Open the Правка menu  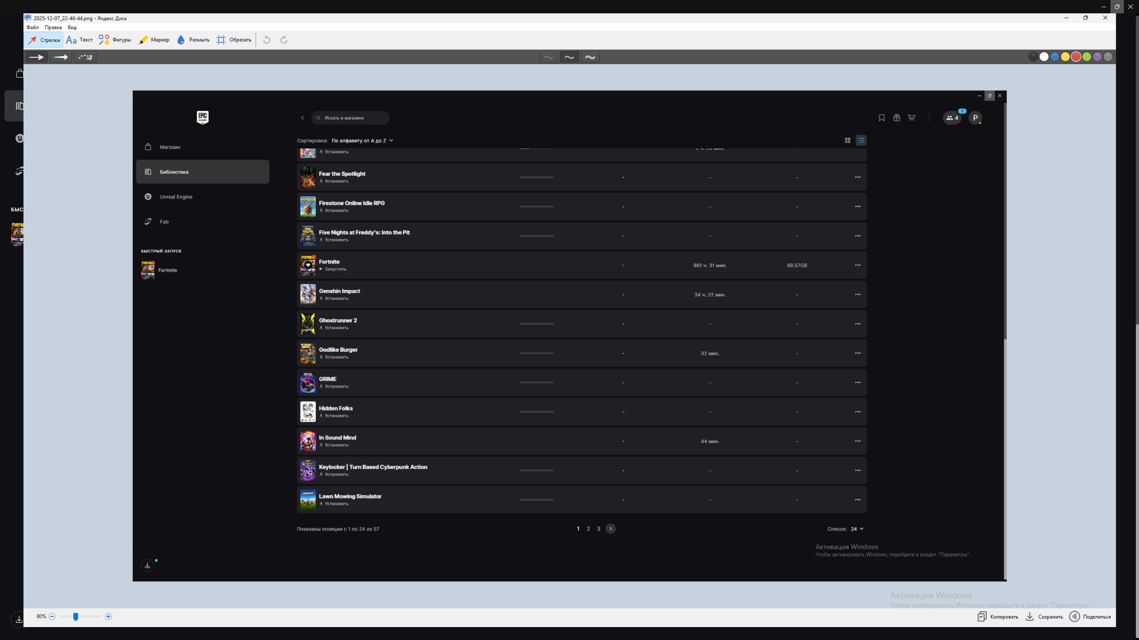point(53,28)
